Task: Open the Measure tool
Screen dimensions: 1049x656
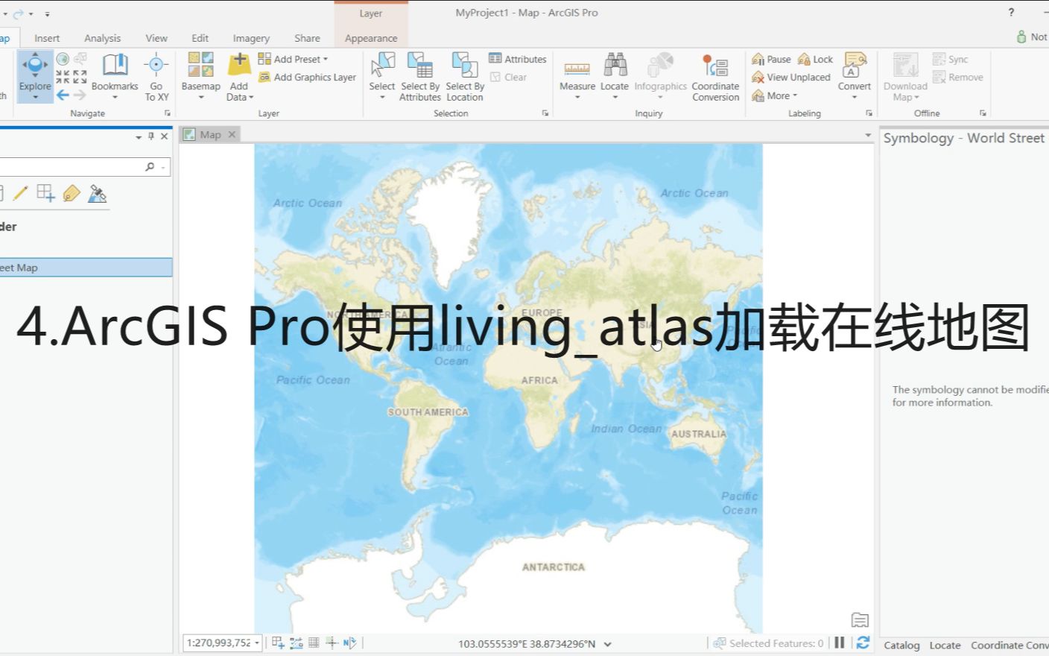Action: click(x=577, y=76)
